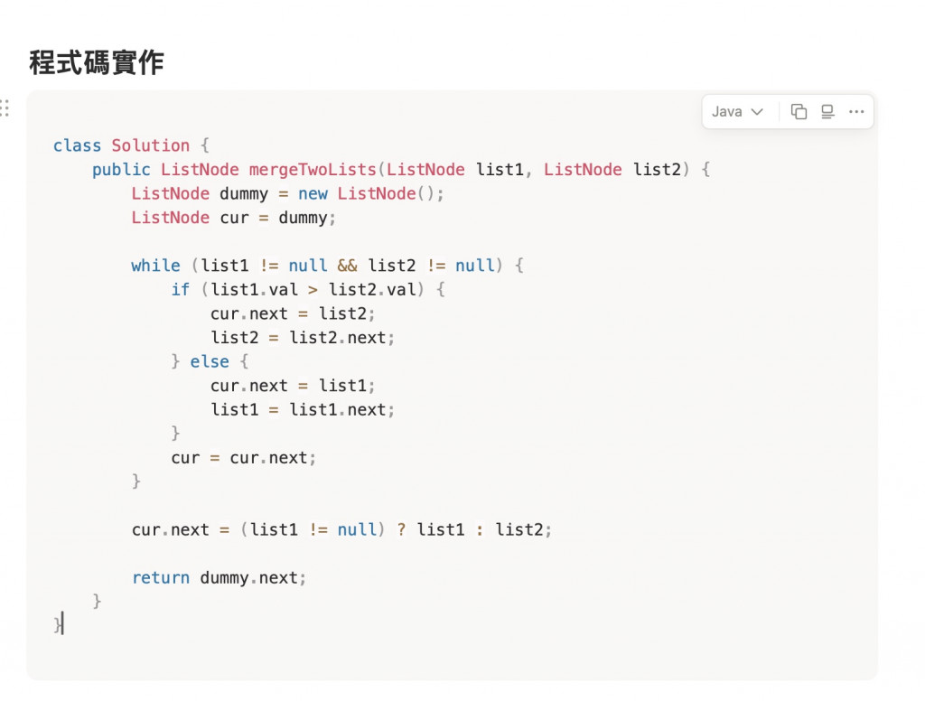Click the final closing brace of the class
This screenshot has width=925, height=701.
(57, 624)
